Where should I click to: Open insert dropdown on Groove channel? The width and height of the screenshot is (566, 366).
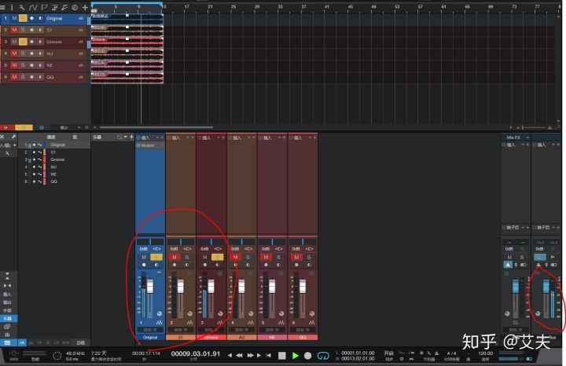[219, 137]
